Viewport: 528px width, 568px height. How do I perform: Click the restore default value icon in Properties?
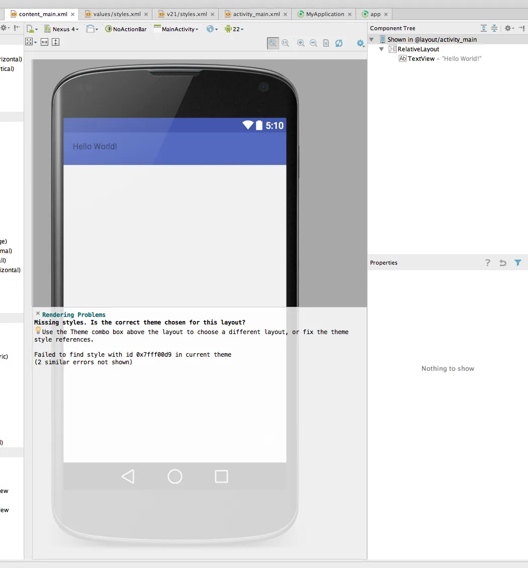tap(503, 263)
